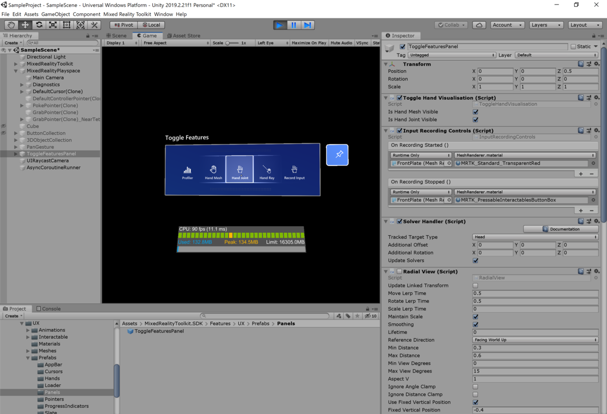Uncheck Maintain Scale

475,317
